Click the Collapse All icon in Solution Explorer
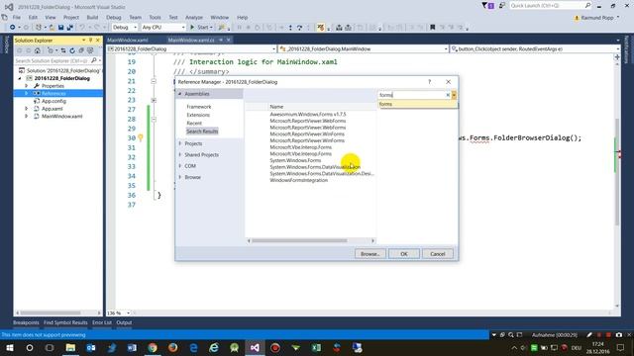 coord(81,50)
